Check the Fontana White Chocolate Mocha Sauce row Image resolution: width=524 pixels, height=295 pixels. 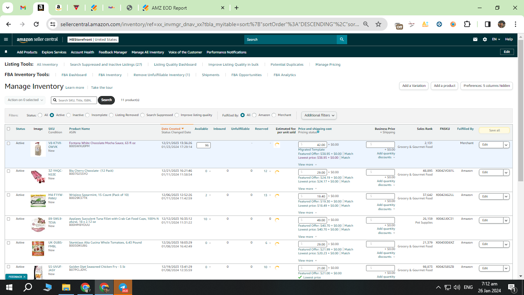[8, 143]
